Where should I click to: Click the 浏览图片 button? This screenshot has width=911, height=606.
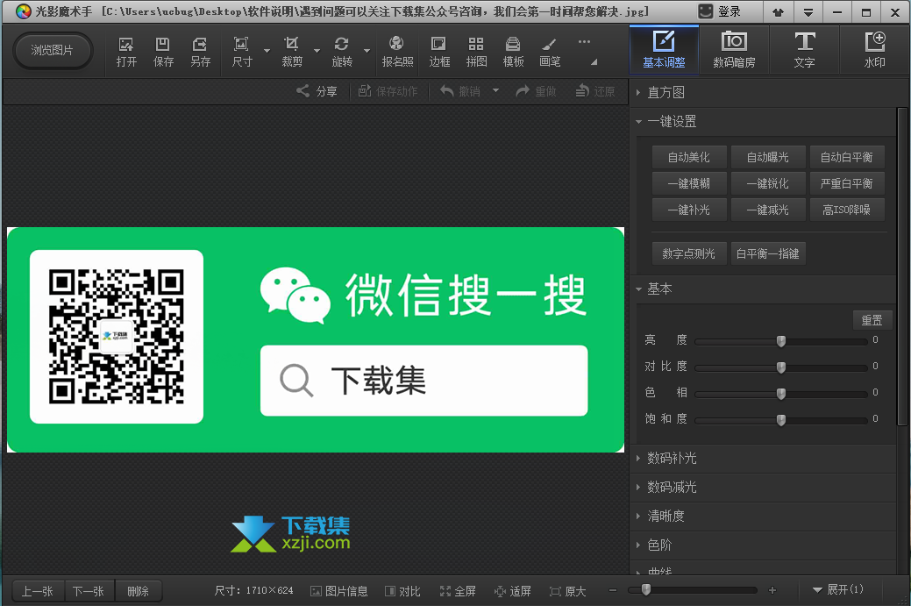pos(53,51)
